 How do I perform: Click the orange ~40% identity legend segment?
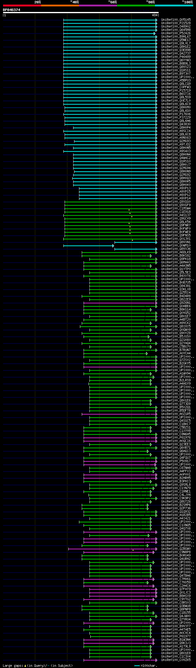60,5
